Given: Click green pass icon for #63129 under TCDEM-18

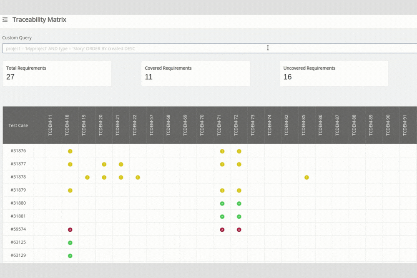Looking at the screenshot, I should coord(70,255).
